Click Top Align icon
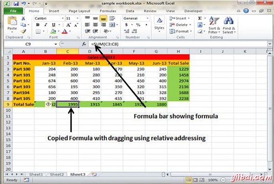This screenshot has height=184, width=274. pos(88,18)
